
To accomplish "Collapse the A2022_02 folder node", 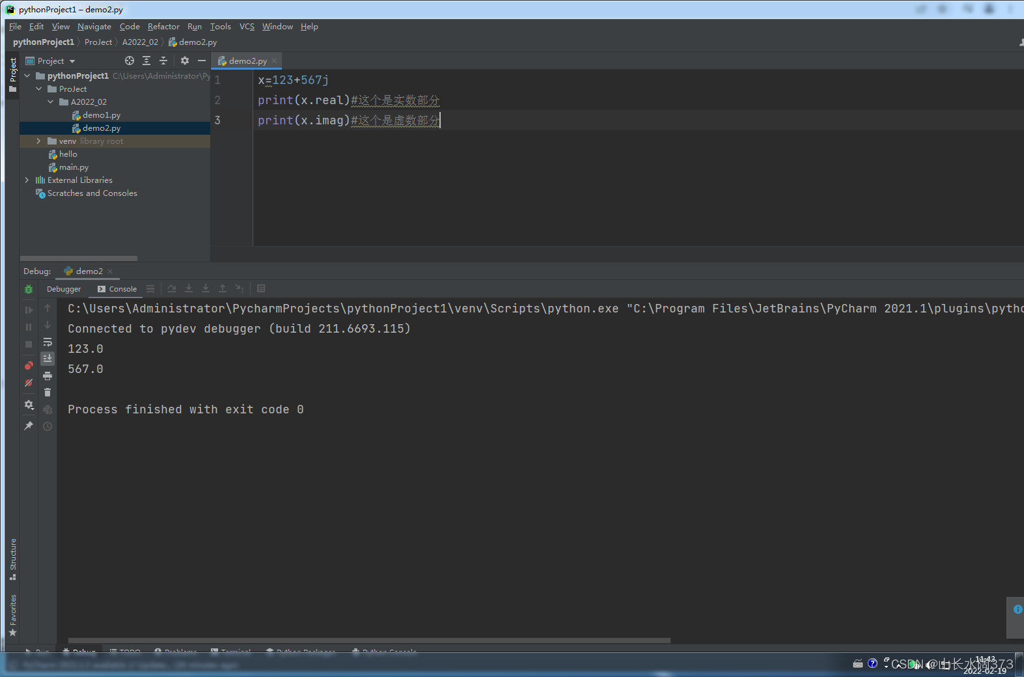I will [51, 102].
